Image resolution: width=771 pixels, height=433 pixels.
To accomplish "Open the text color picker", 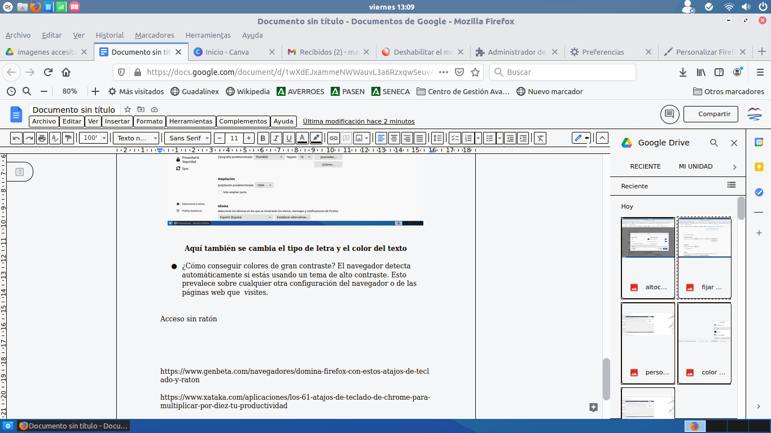I will click(302, 138).
